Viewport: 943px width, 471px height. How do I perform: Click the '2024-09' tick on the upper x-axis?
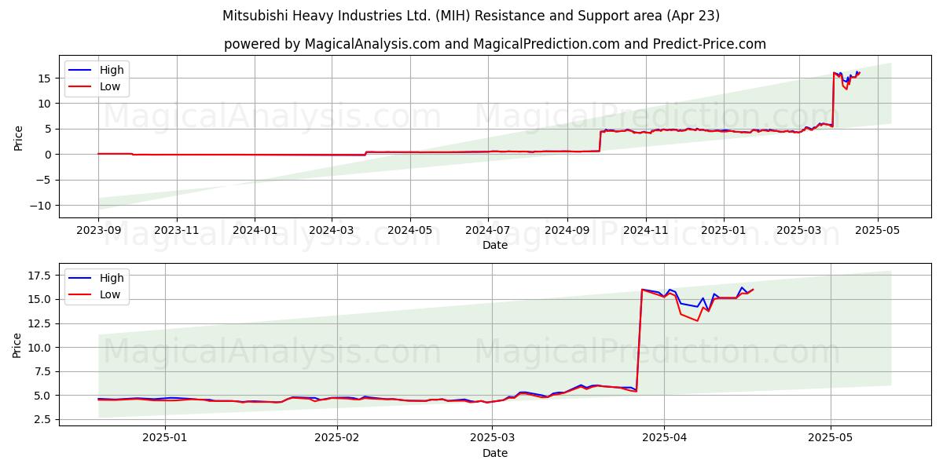pos(567,230)
